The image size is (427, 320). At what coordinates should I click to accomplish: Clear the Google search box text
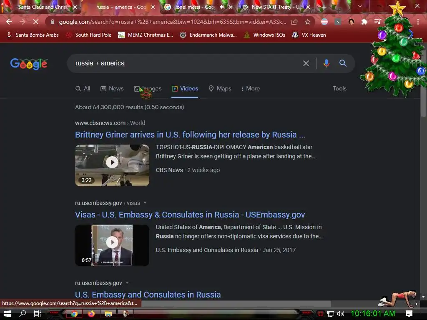[x=306, y=63]
